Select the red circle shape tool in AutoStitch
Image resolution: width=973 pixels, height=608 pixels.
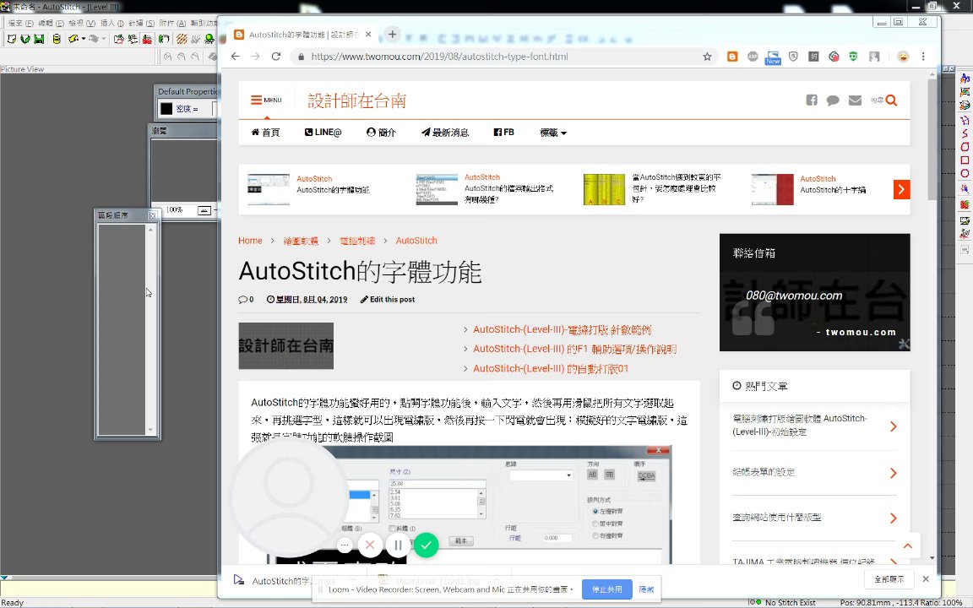965,174
